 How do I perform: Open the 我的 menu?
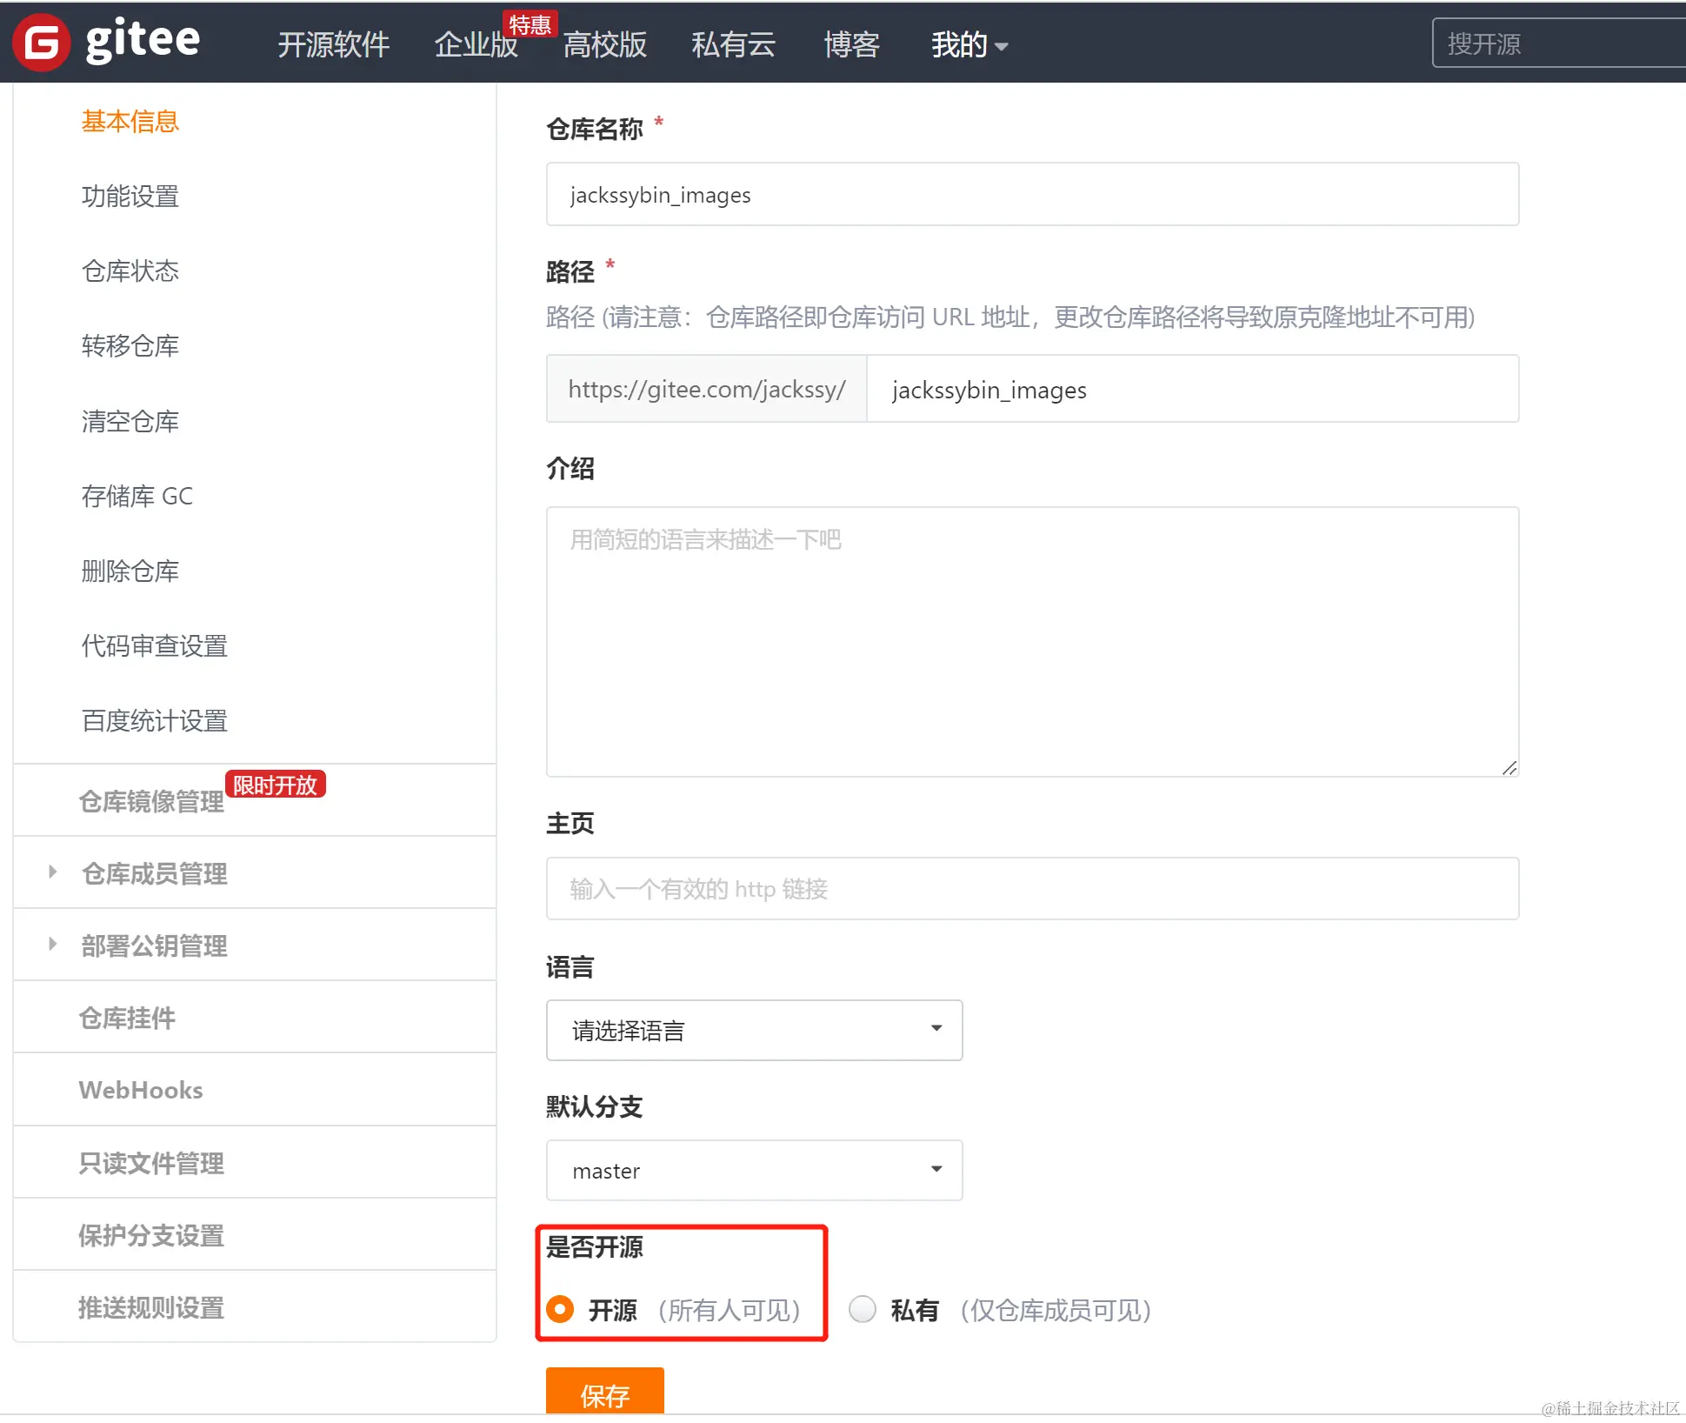click(x=968, y=44)
